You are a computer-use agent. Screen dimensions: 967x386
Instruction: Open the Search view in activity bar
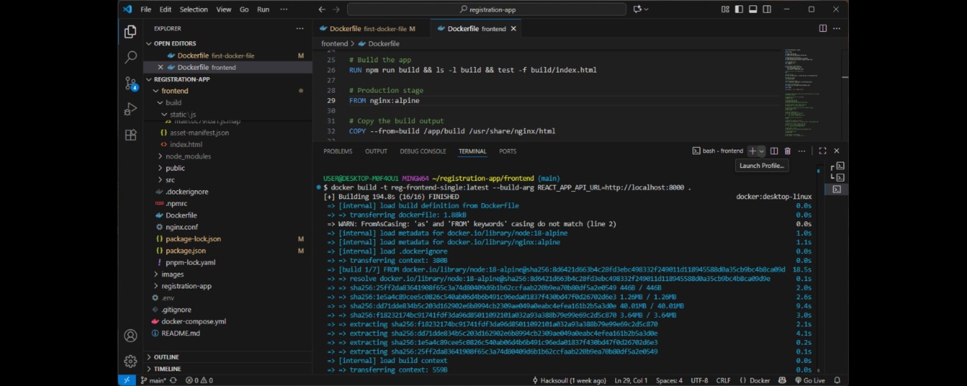tap(130, 57)
